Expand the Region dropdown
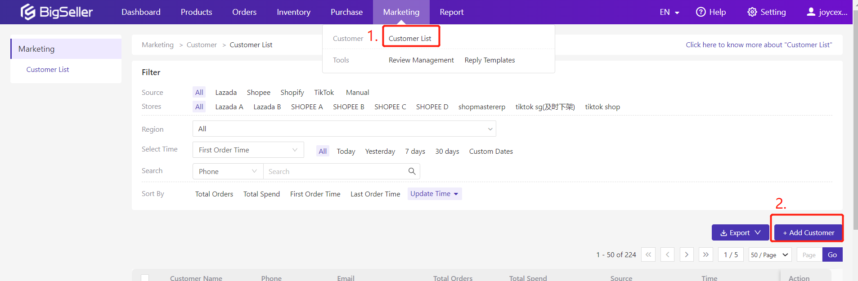Viewport: 858px width, 281px height. click(344, 129)
